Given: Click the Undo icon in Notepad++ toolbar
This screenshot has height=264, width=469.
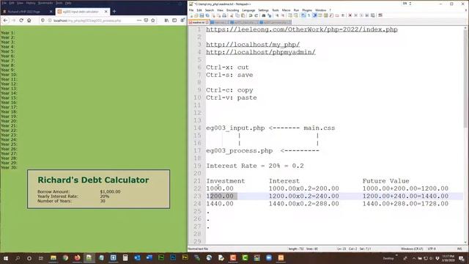Looking at the screenshot, I should pos(251,15).
